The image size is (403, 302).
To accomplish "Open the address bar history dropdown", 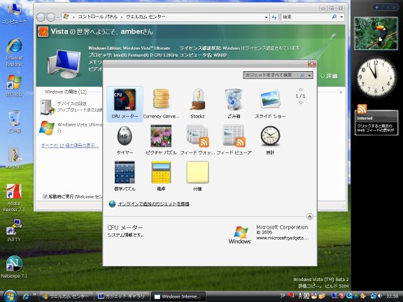I will [267, 17].
